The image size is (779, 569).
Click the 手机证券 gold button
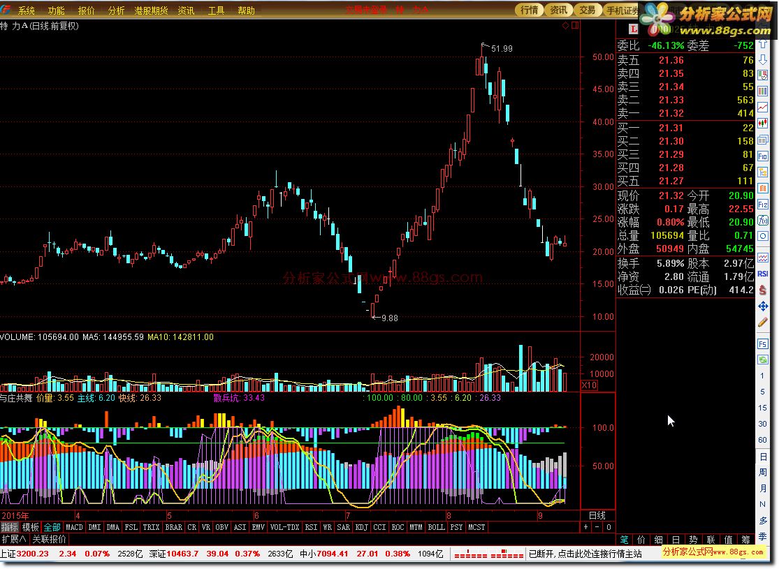[x=623, y=10]
